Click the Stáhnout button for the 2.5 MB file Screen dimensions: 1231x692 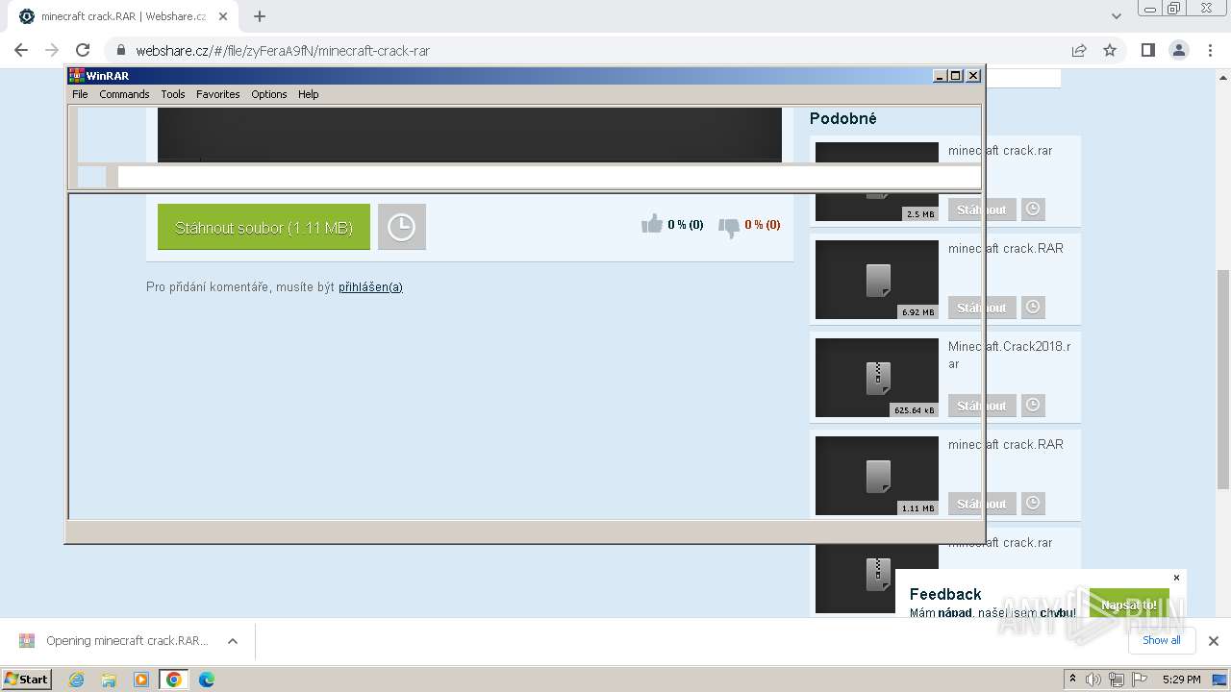point(982,210)
